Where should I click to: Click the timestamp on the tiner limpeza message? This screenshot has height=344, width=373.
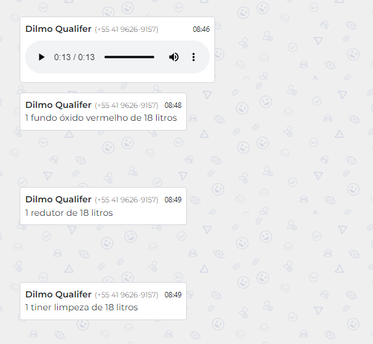tap(173, 295)
